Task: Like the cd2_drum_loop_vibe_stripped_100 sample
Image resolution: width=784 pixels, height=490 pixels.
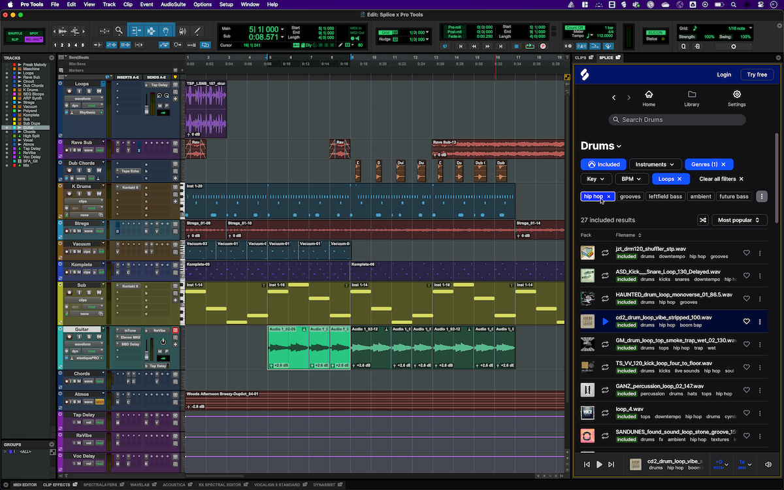Action: [747, 321]
